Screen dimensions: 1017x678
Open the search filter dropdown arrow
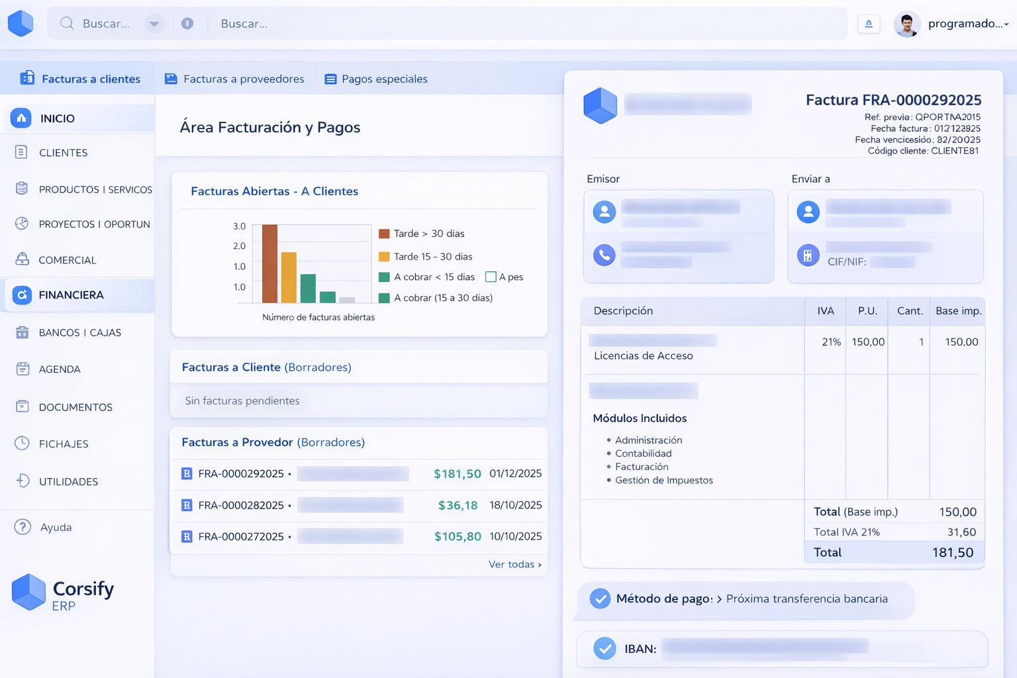(154, 24)
